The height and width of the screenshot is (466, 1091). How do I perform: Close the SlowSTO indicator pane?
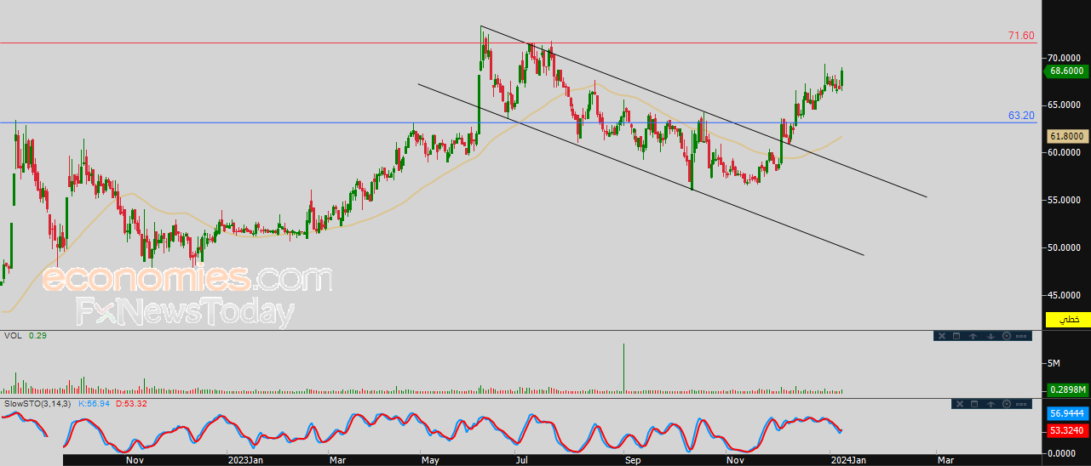(960, 404)
